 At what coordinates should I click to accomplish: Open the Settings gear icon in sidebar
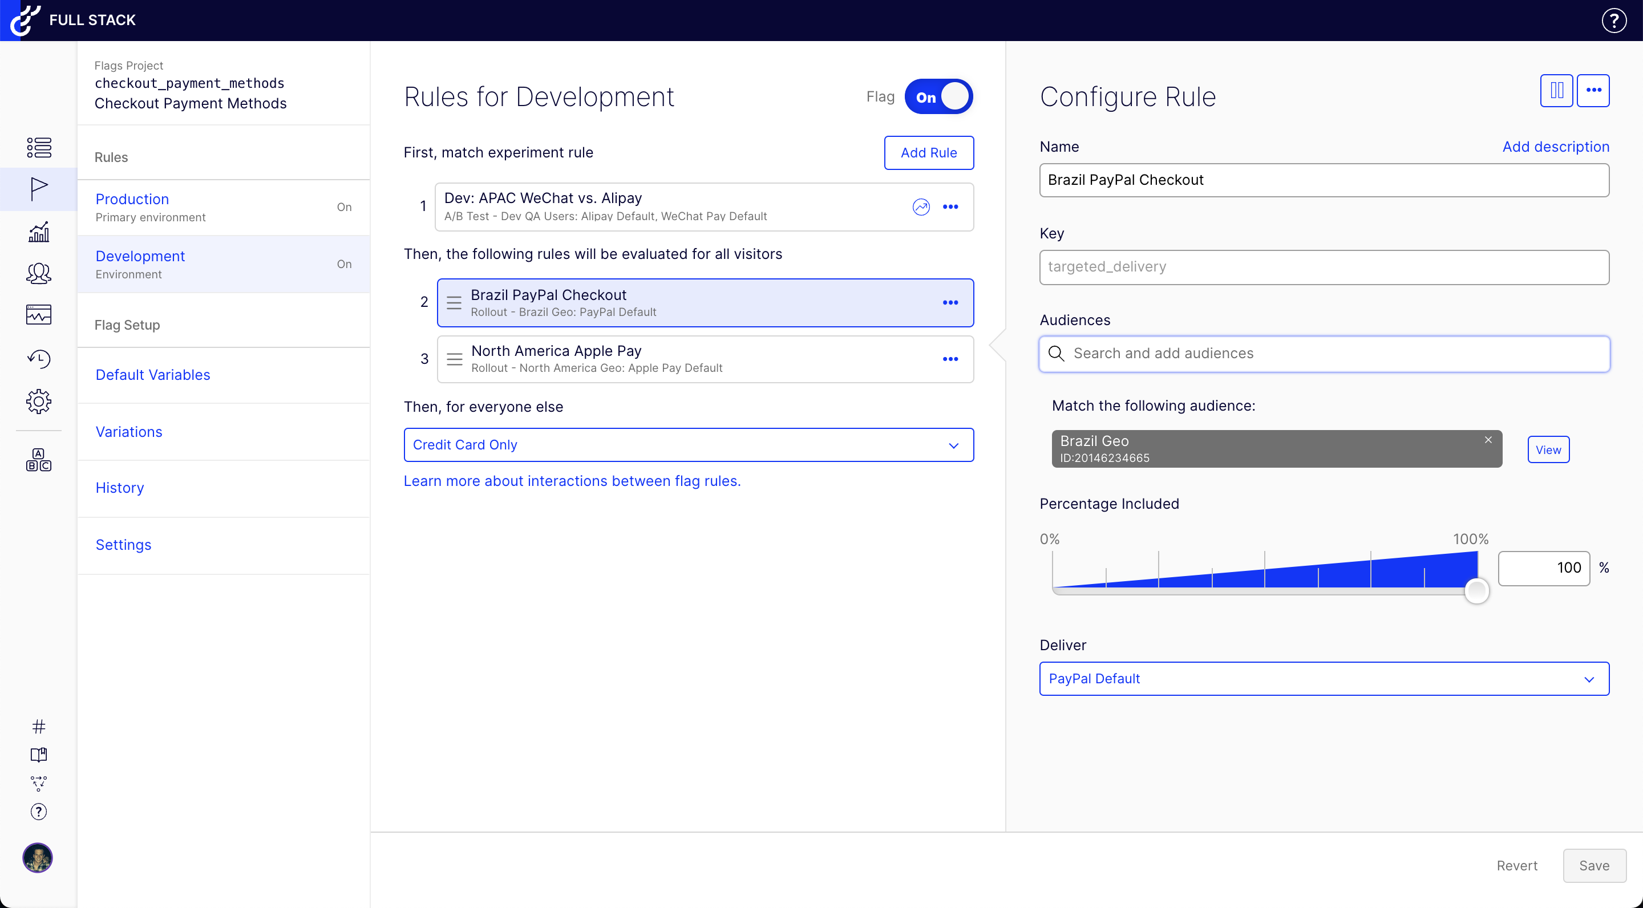(38, 402)
